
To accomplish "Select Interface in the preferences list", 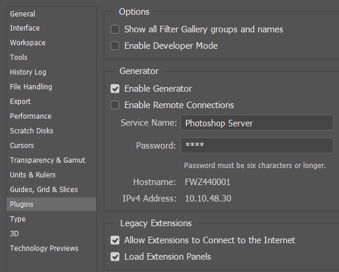I will tap(25, 28).
